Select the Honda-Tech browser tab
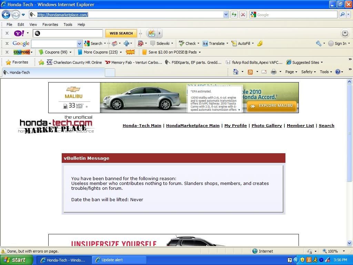Image resolution: width=353 pixels, height=265 pixels. tap(53, 72)
